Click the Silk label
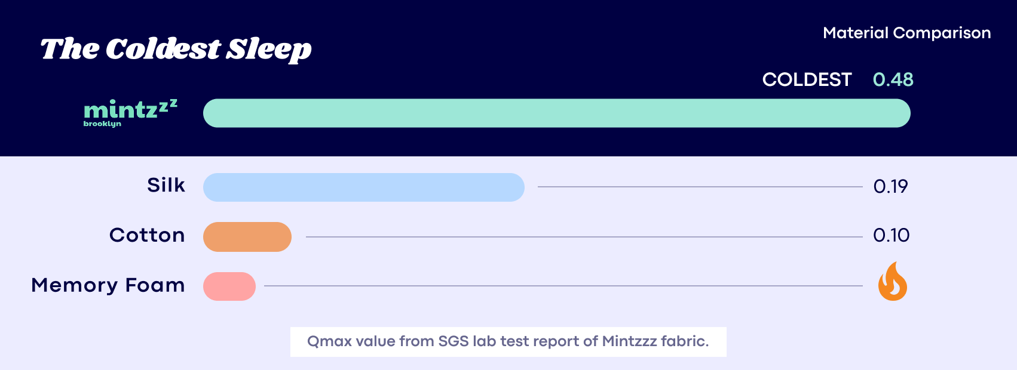 pyautogui.click(x=166, y=186)
